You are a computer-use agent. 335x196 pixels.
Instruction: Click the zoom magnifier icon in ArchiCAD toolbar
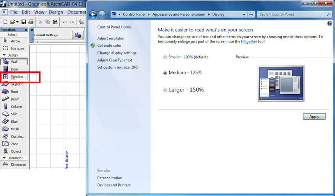[81, 21]
